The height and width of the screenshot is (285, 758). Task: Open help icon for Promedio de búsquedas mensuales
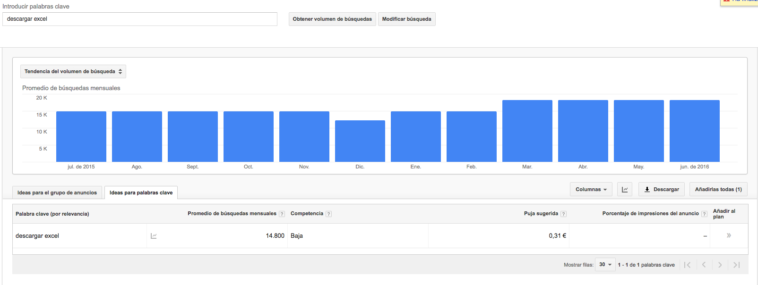point(282,214)
